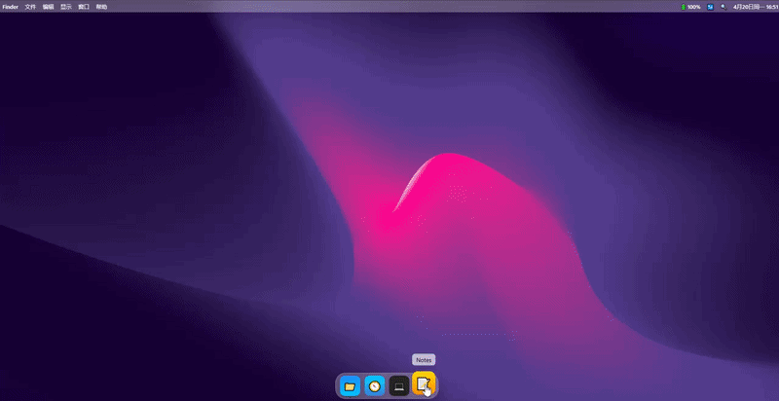The width and height of the screenshot is (779, 401).
Task: Launch the Safari compass icon in dock
Action: coord(374,386)
